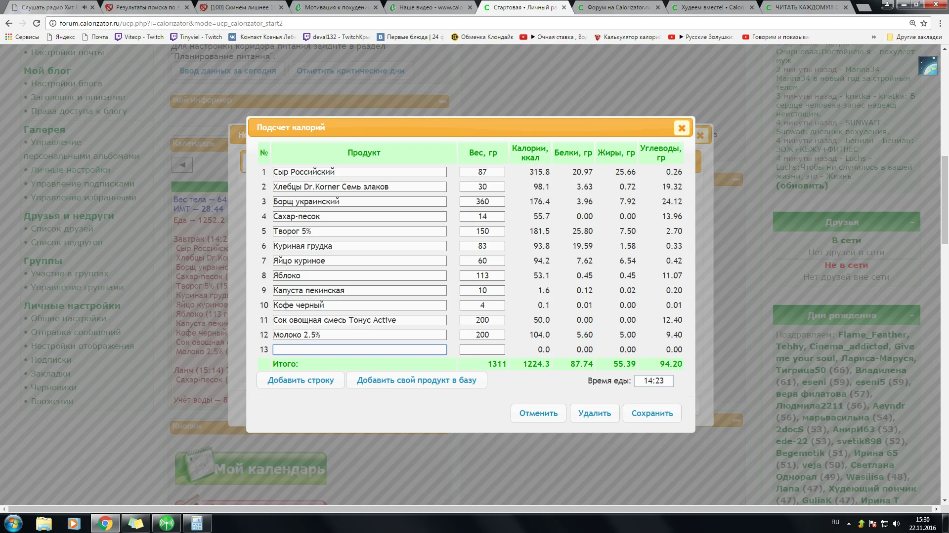The width and height of the screenshot is (949, 533).
Task: Open volume control in system tray
Action: (897, 524)
